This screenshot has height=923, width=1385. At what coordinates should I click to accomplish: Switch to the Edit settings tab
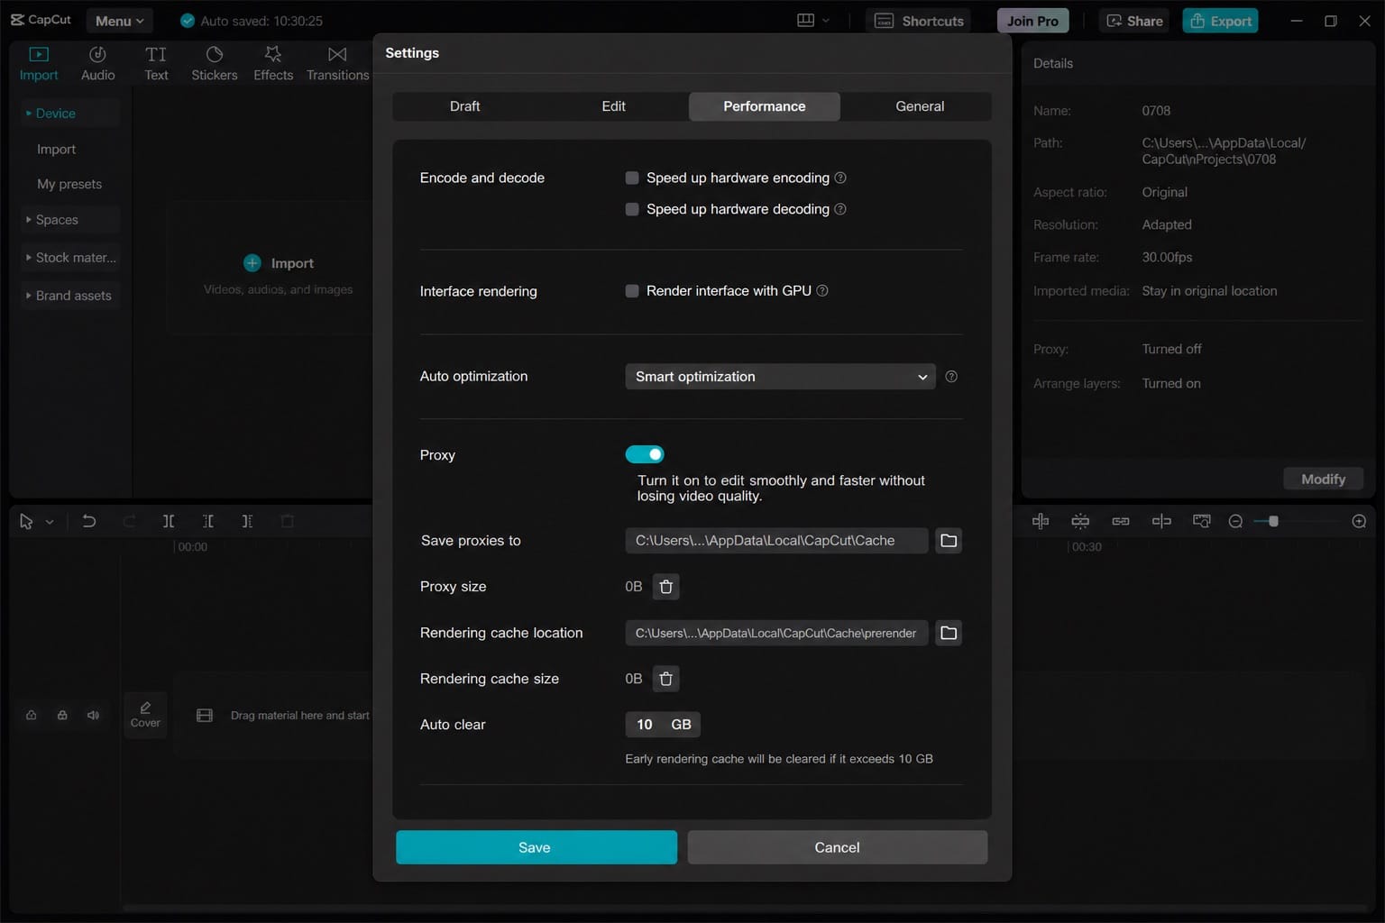tap(613, 106)
